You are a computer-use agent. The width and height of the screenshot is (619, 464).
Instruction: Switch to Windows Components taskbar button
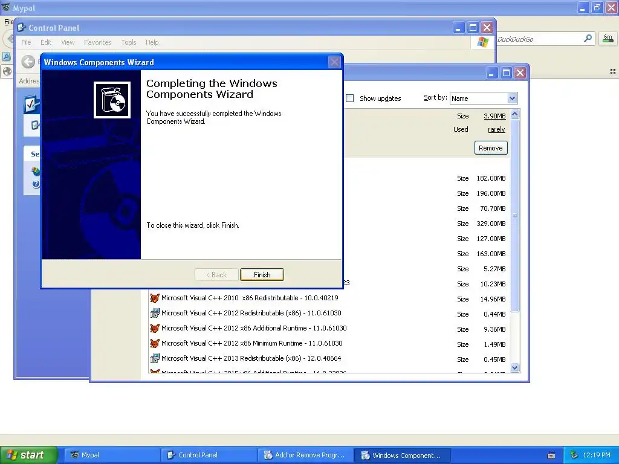point(402,455)
